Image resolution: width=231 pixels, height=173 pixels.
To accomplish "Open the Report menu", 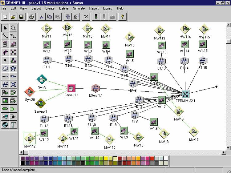I will (94, 8).
